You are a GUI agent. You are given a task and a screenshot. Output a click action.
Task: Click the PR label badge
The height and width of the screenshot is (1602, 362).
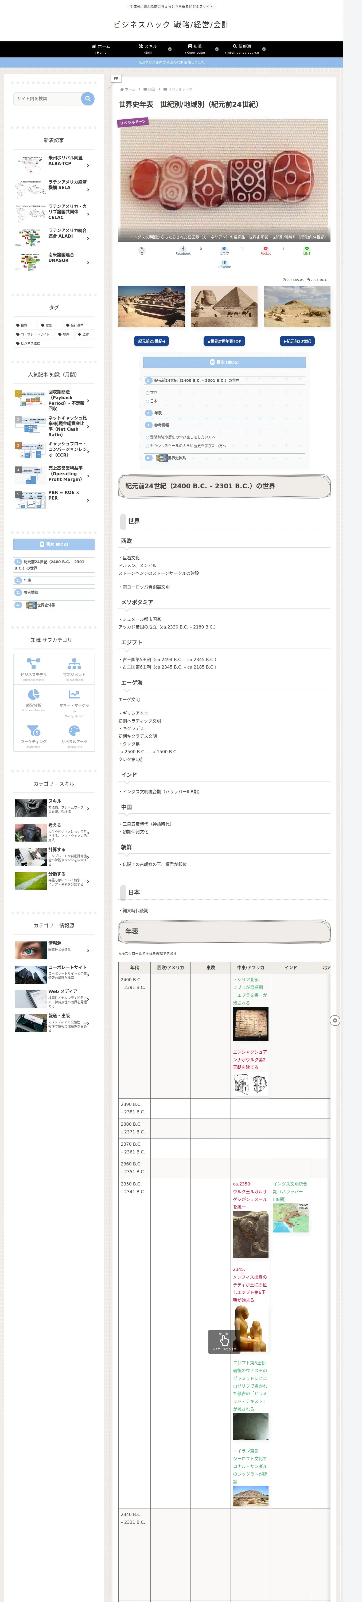tap(116, 78)
